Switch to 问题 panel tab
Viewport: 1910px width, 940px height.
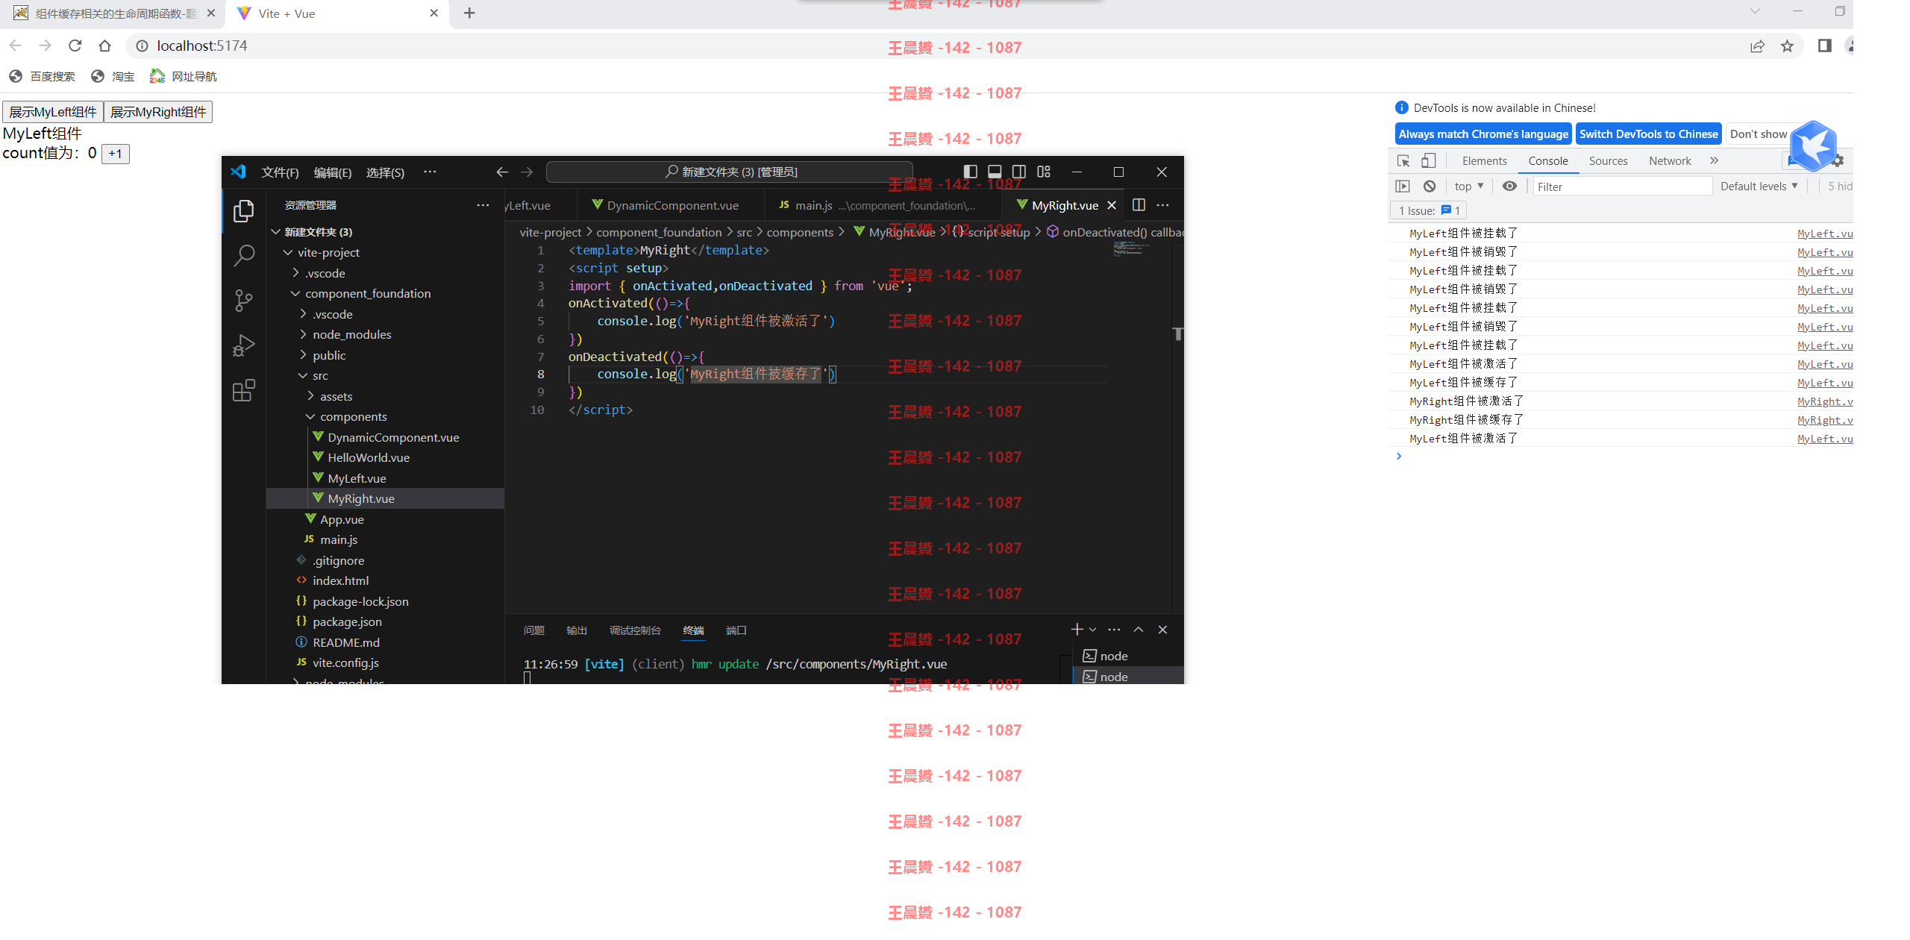tap(533, 630)
